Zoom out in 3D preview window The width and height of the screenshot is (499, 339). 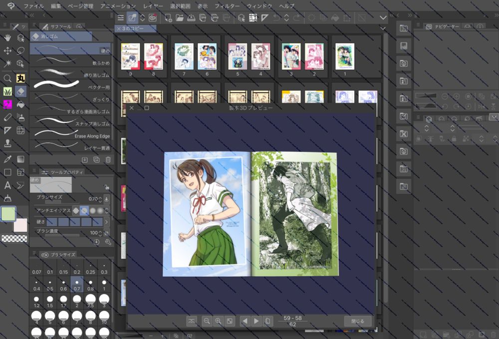[x=207, y=321]
